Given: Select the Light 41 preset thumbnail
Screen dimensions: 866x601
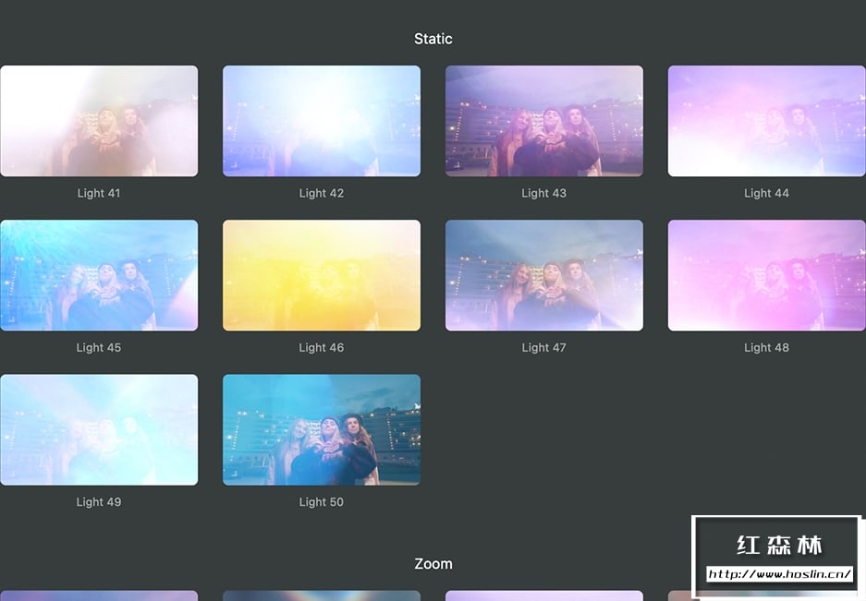Looking at the screenshot, I should point(99,121).
